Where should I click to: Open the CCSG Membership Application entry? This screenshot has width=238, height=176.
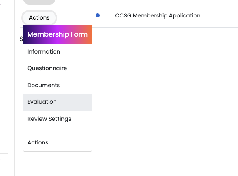[x=158, y=15]
